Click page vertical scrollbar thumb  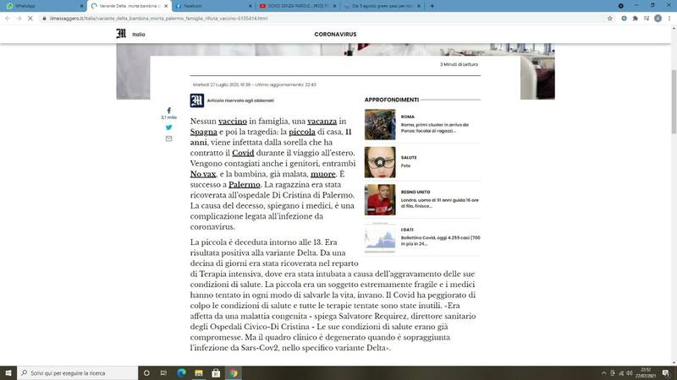point(673,101)
